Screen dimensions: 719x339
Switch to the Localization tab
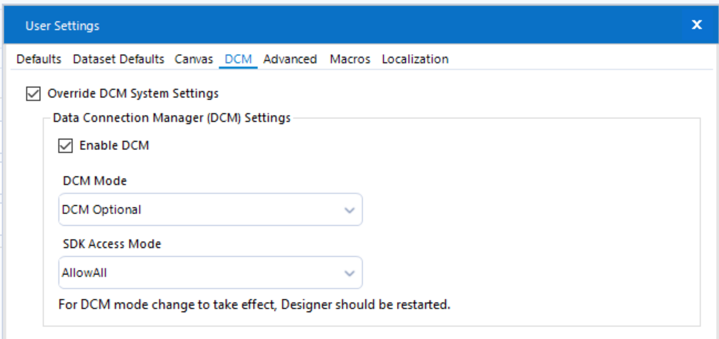415,59
